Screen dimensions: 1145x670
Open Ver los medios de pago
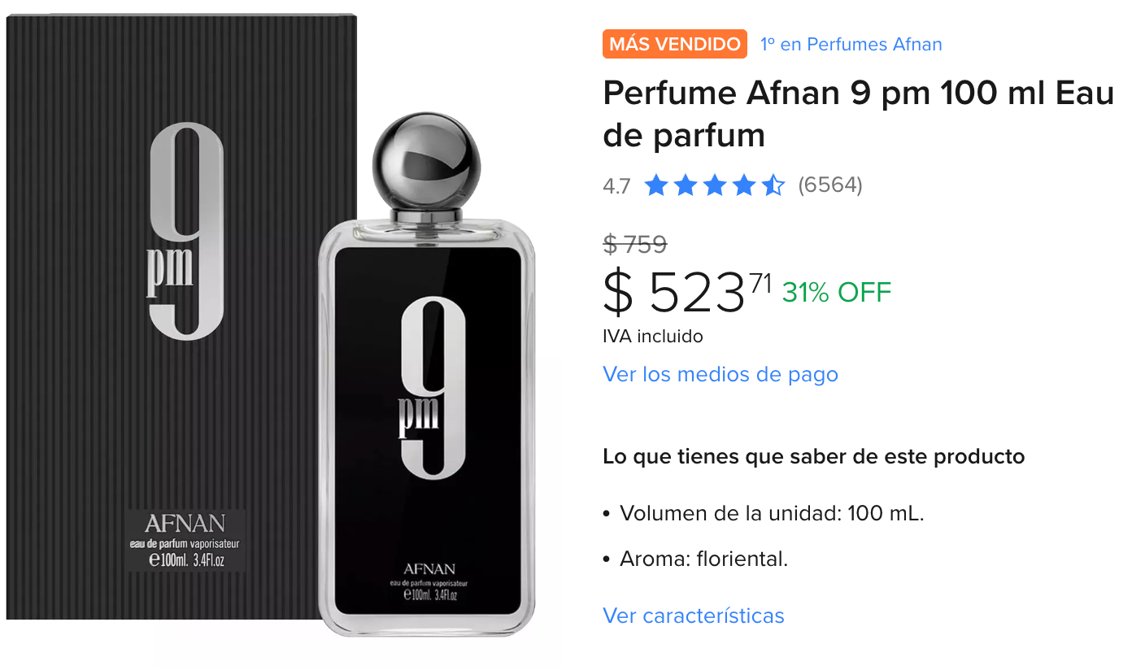point(721,374)
